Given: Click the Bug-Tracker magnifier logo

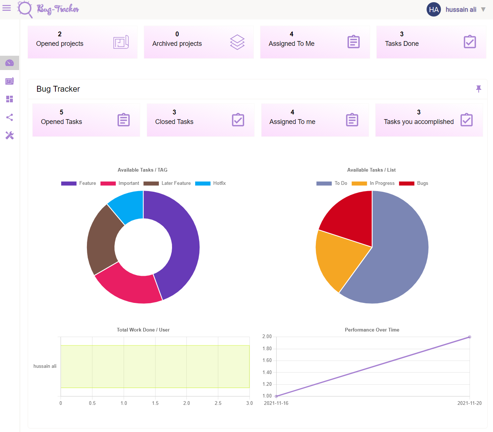Looking at the screenshot, I should 25,9.
